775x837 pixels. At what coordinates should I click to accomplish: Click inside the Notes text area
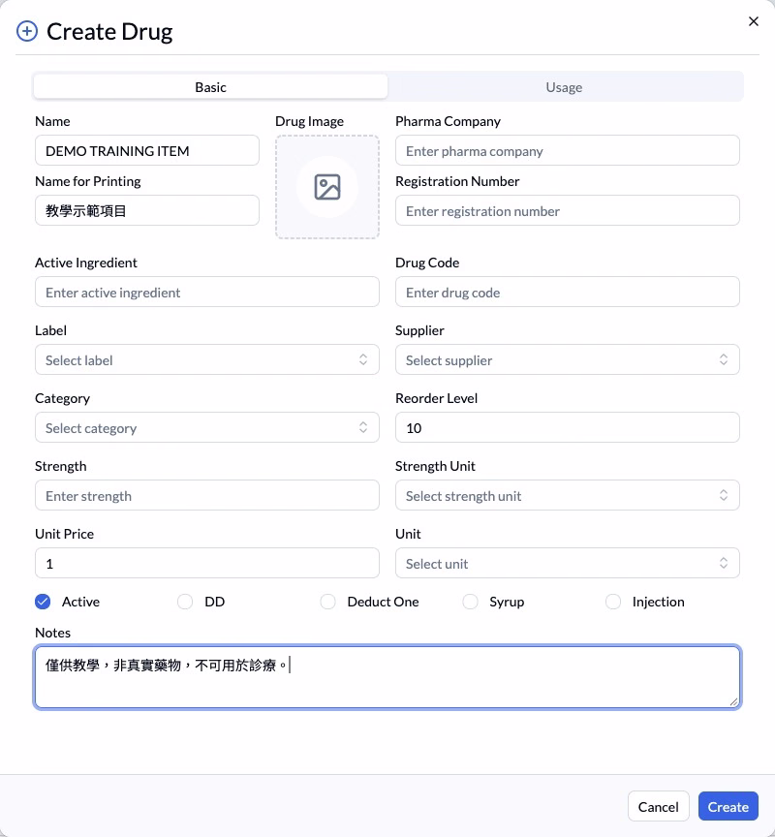(x=387, y=677)
